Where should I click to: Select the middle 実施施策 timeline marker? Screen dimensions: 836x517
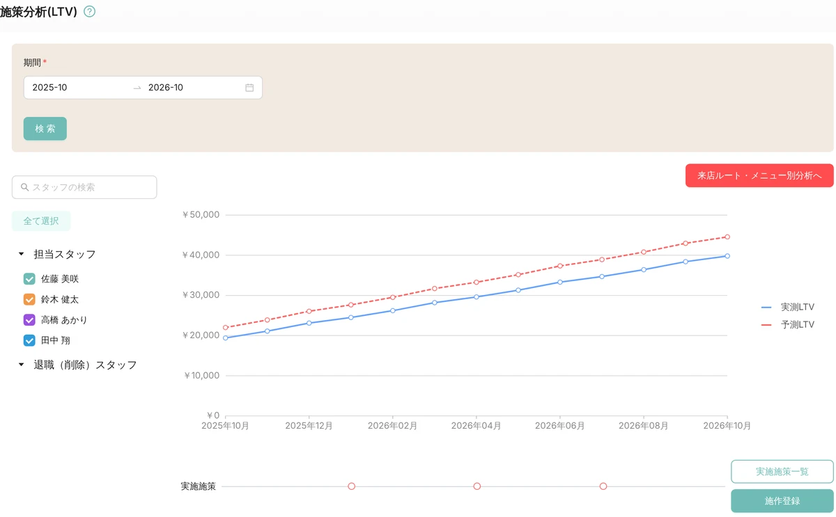[x=477, y=486]
